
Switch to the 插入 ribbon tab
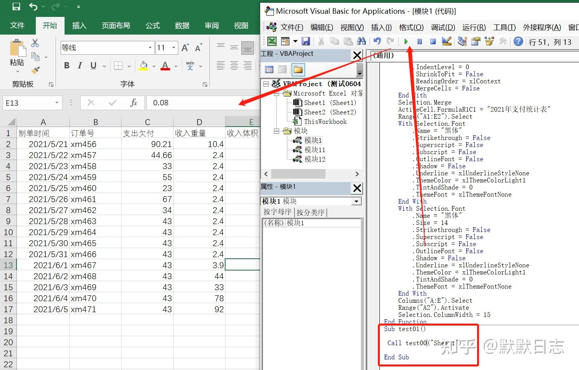[79, 26]
